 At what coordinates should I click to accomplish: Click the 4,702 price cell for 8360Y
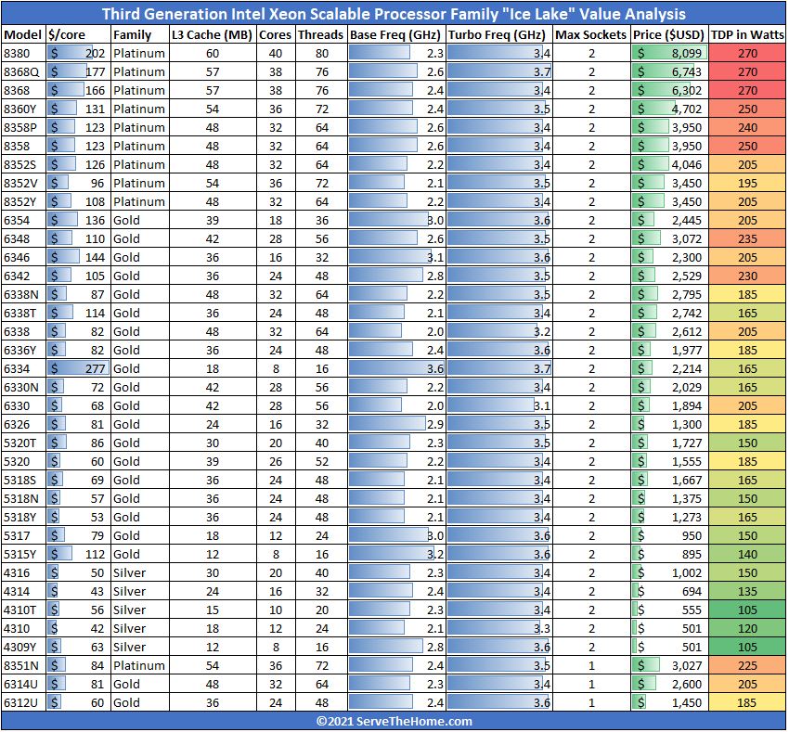point(669,109)
